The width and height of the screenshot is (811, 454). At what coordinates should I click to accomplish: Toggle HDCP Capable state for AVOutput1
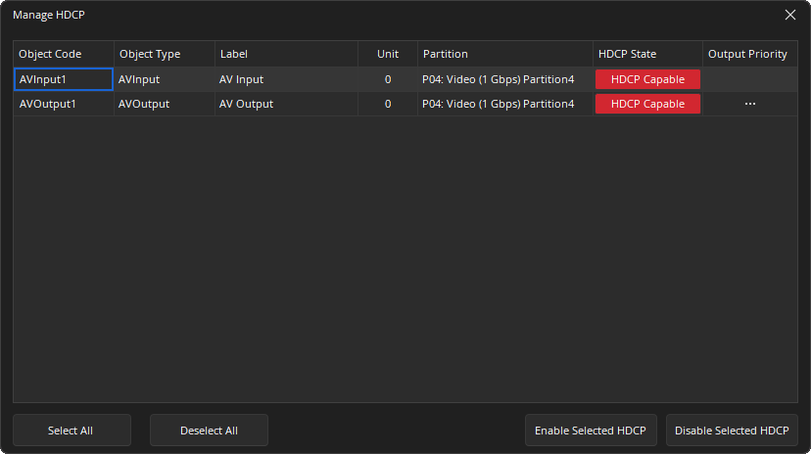point(647,104)
